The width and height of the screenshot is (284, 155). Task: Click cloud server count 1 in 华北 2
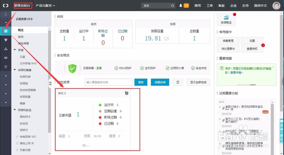78,114
